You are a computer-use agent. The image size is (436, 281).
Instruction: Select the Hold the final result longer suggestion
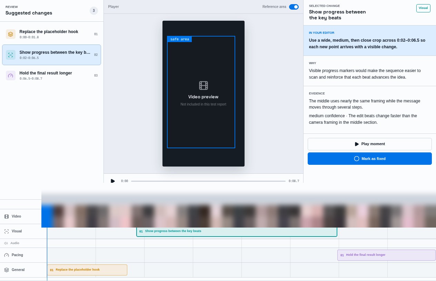52,76
